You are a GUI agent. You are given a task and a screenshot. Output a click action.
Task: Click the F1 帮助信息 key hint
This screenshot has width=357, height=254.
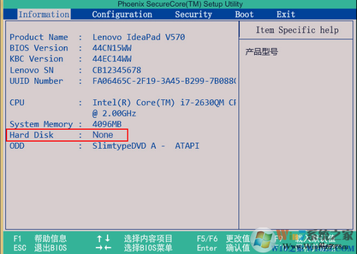point(40,239)
